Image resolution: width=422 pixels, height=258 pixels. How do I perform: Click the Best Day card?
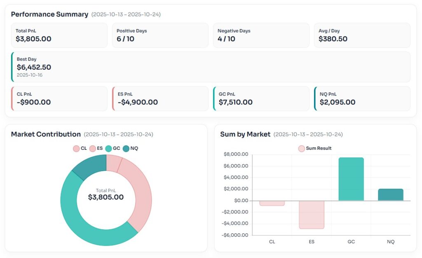[211, 67]
